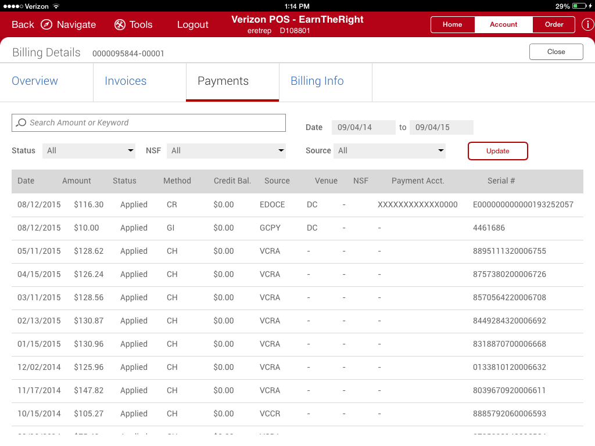Screen dimensions: 595x446
Task: Click the CR method cell
Action: 172,205
